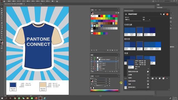
Task: Select the Zoom magnifier tool in toolbar
Action: [2, 38]
